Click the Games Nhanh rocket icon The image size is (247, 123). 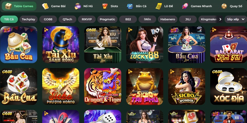tap(185, 6)
